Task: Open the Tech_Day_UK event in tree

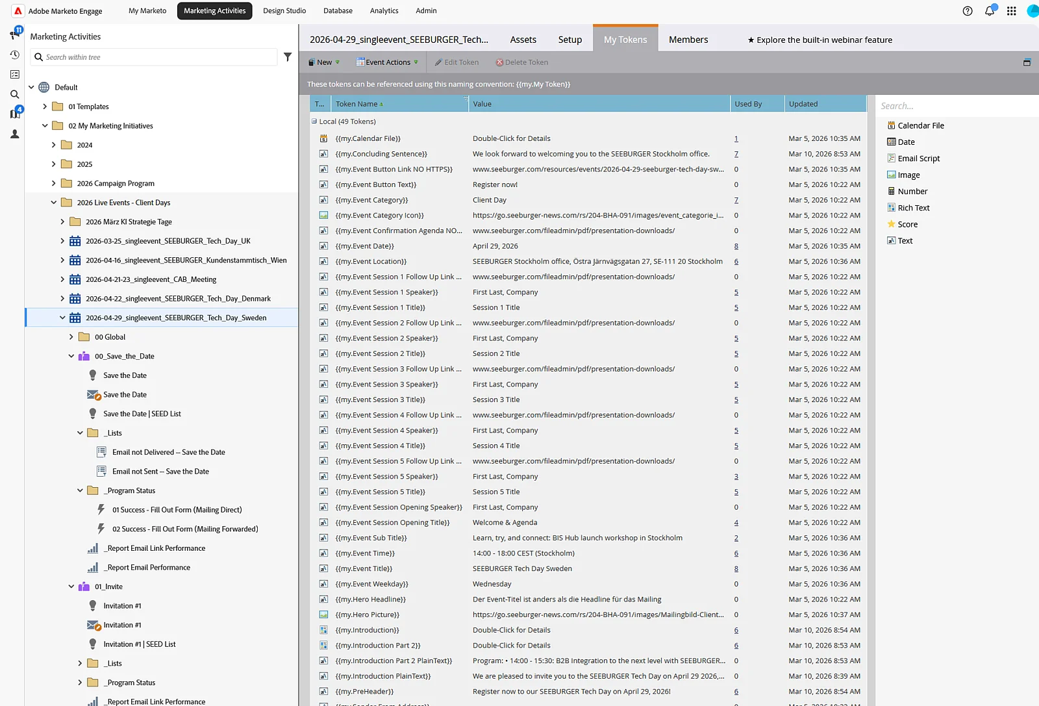Action: (x=168, y=241)
